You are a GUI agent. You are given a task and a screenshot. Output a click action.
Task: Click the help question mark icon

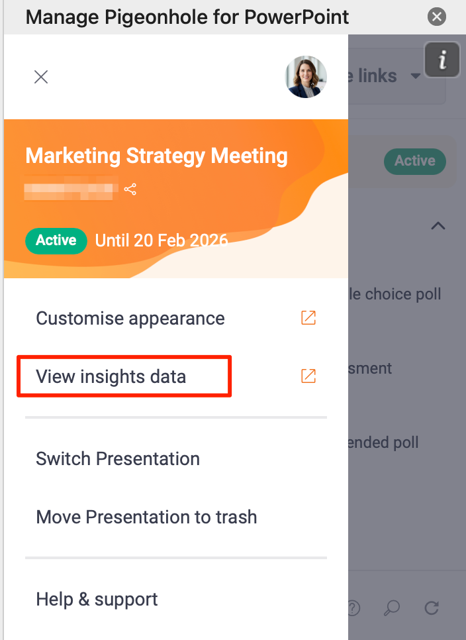pos(354,608)
